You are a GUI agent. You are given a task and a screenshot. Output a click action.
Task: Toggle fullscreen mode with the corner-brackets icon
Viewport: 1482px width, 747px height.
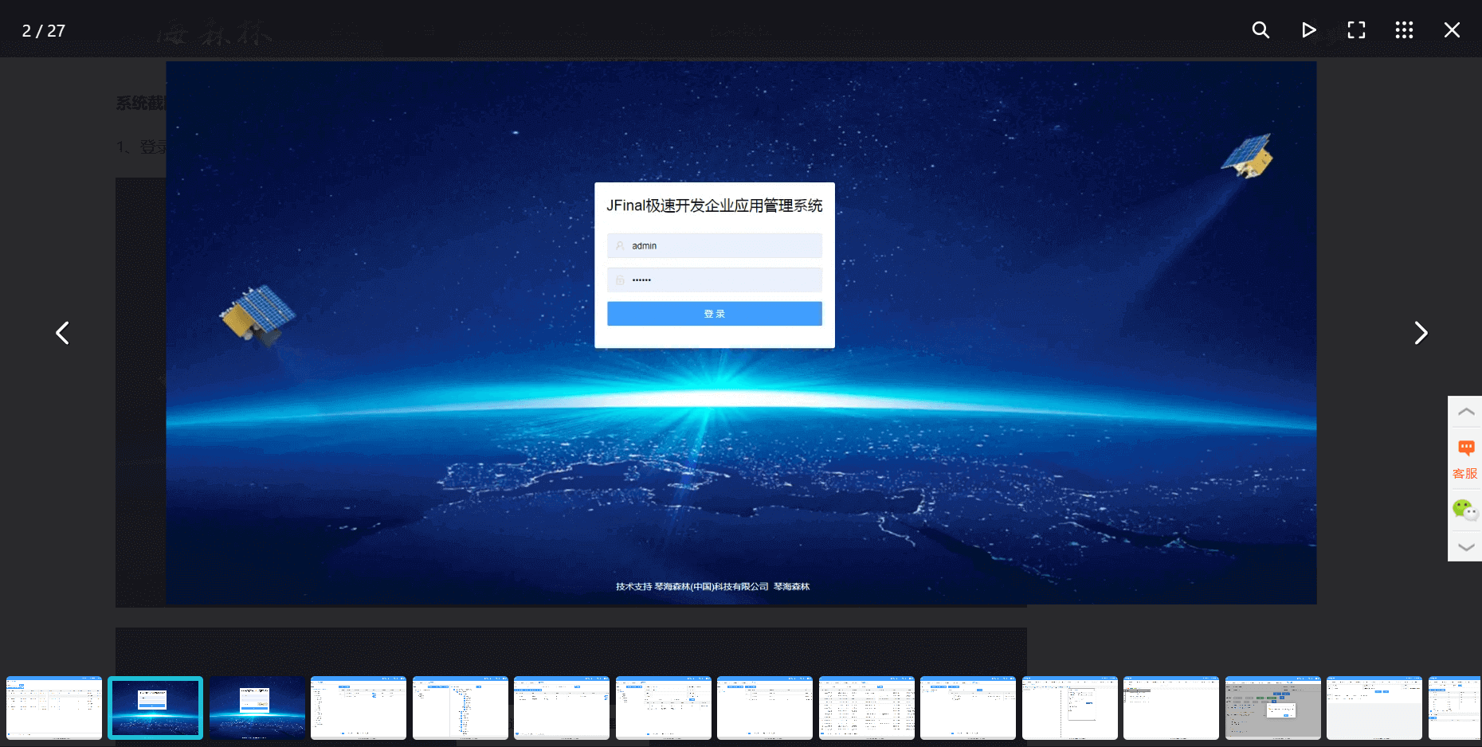coord(1356,30)
